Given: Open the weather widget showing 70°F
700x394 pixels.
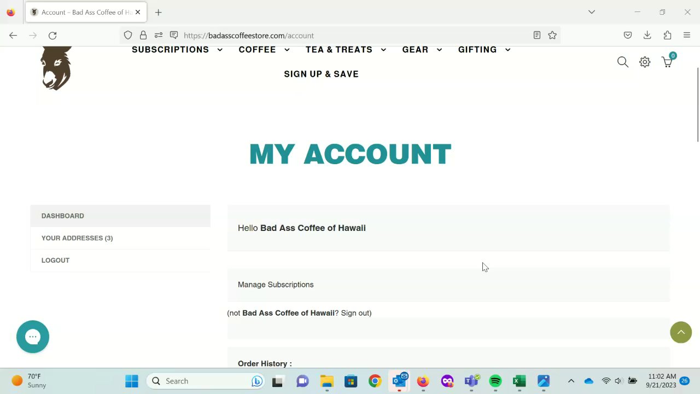Looking at the screenshot, I should click(29, 381).
